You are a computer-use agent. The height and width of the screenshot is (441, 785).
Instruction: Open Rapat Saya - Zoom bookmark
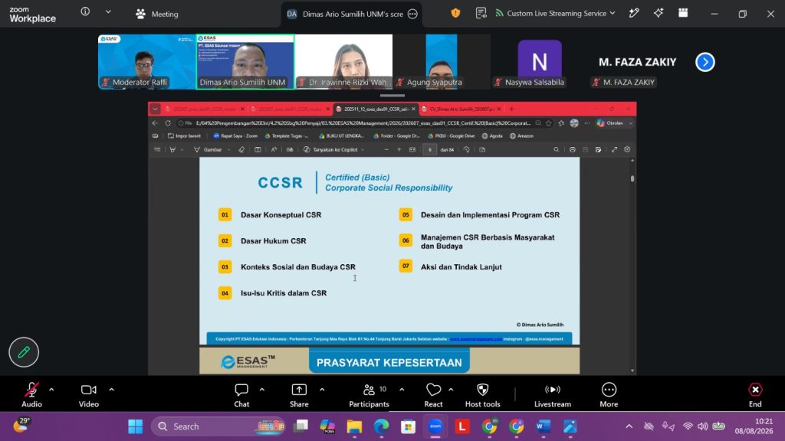coord(235,136)
